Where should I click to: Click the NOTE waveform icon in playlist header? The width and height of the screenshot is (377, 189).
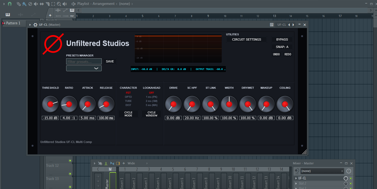58,10
